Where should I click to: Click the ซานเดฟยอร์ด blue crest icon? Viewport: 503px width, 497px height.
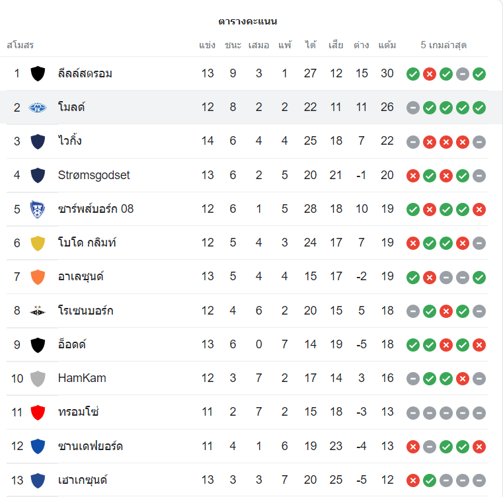tap(38, 446)
